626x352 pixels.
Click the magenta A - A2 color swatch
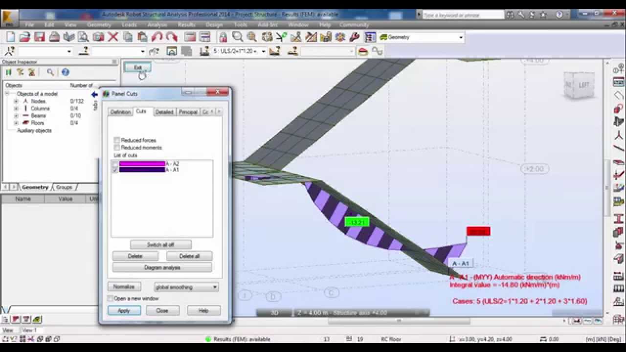[x=142, y=164]
